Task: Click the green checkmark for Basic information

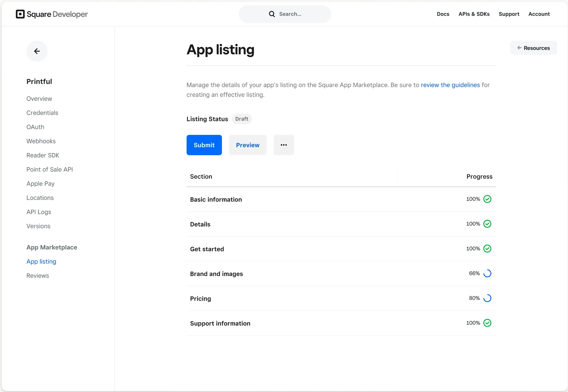Action: coord(487,199)
